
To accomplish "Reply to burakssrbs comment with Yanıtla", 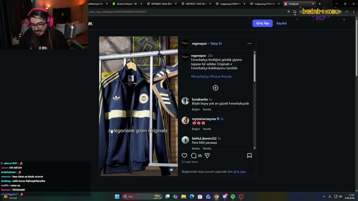I will [x=207, y=109].
